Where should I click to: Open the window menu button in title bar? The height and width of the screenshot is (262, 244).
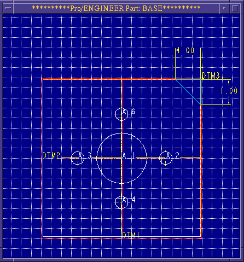[x=8, y=8]
